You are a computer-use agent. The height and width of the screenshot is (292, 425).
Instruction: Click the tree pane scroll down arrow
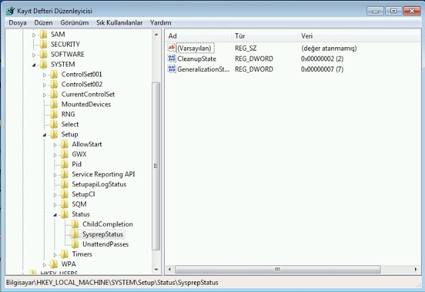coord(157,265)
